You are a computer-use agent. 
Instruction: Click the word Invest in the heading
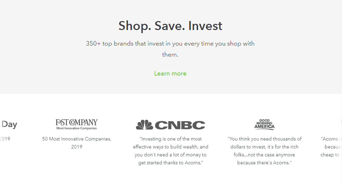[x=205, y=26]
